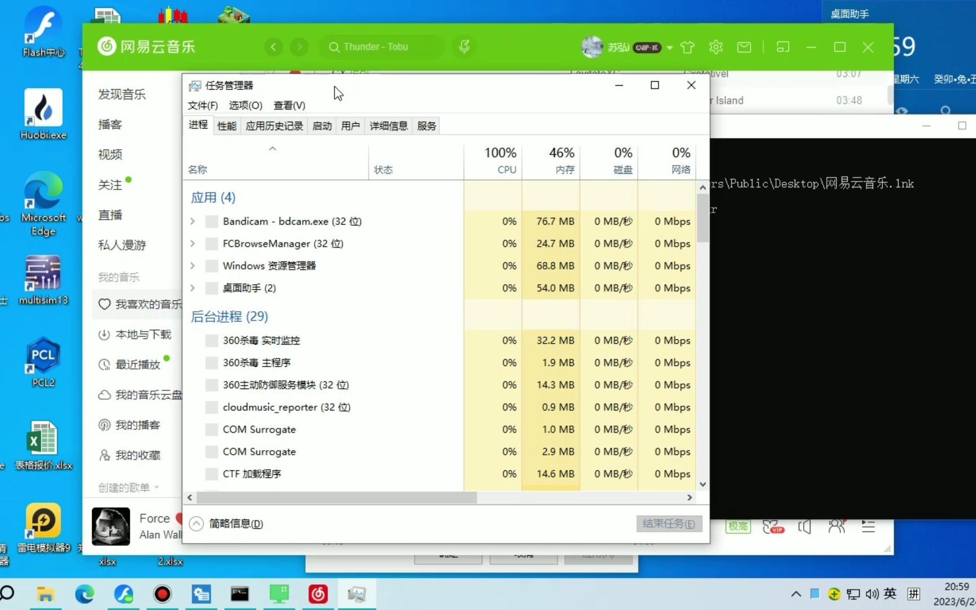This screenshot has height=610, width=976.
Task: Expand the Windows 资源管理器 process
Action: [x=193, y=265]
